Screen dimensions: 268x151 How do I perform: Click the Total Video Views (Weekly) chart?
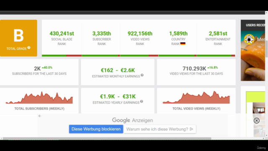coord(196,97)
